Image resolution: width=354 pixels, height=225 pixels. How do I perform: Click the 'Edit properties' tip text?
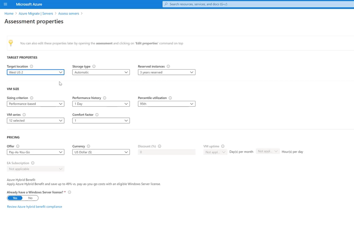147,43
